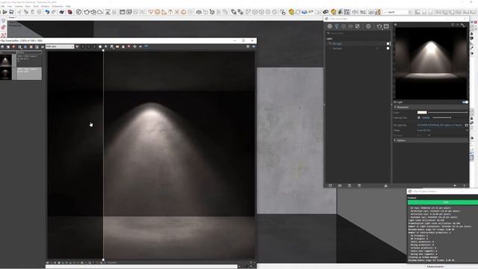Collapse Asset Editor right panel arrow
Viewport: 478px width, 269px height.
point(391,105)
